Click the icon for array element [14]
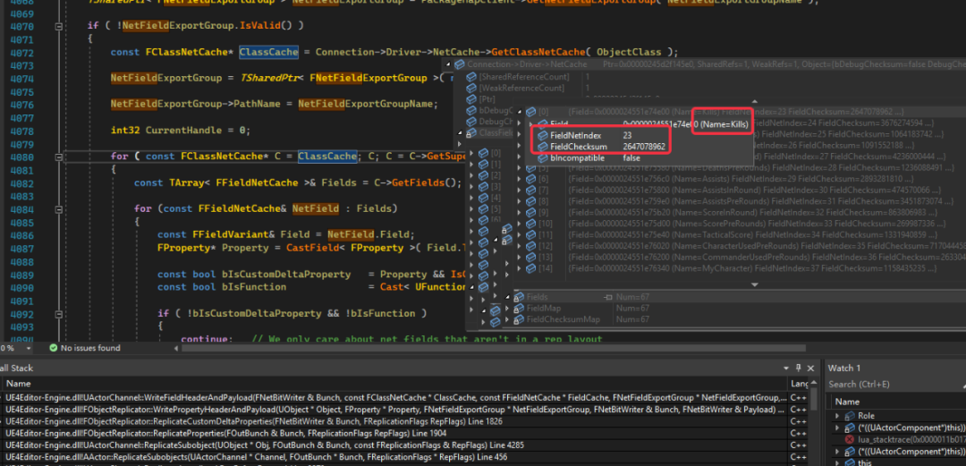966x466 pixels. 530,268
